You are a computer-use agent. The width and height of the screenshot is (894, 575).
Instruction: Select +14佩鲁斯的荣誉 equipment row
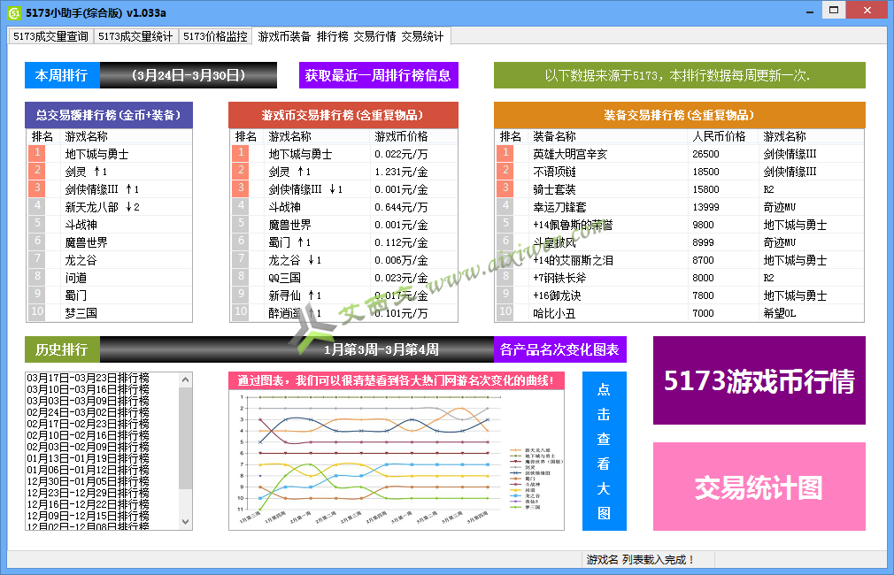679,225
